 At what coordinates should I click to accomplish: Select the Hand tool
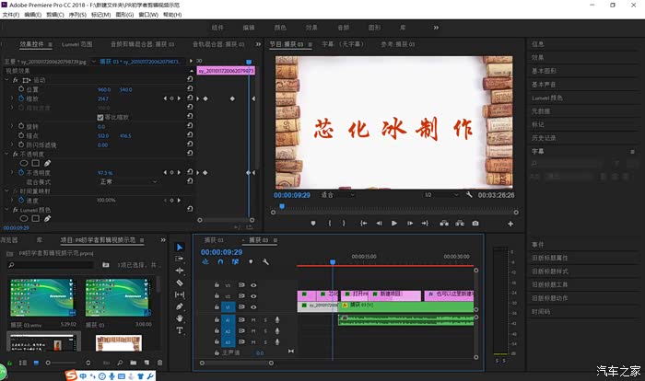[x=180, y=318]
